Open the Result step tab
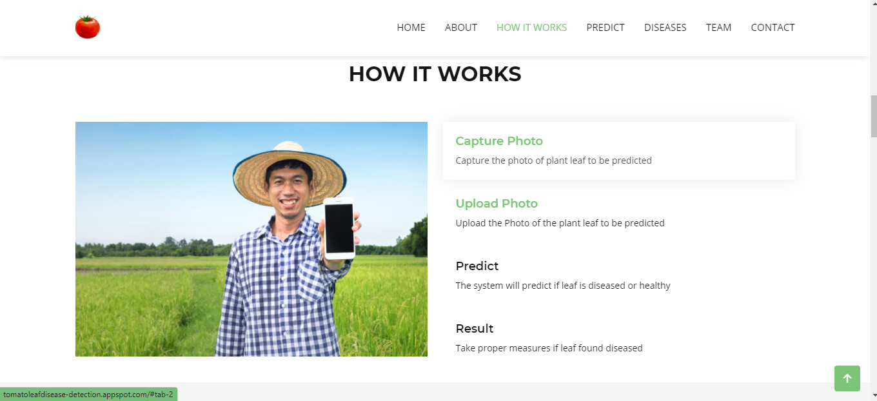The width and height of the screenshot is (877, 401). point(475,328)
